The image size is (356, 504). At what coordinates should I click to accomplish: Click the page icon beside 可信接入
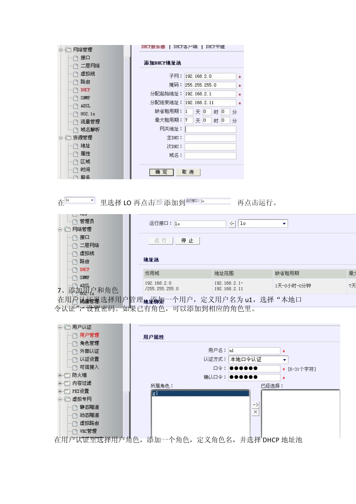(x=75, y=367)
